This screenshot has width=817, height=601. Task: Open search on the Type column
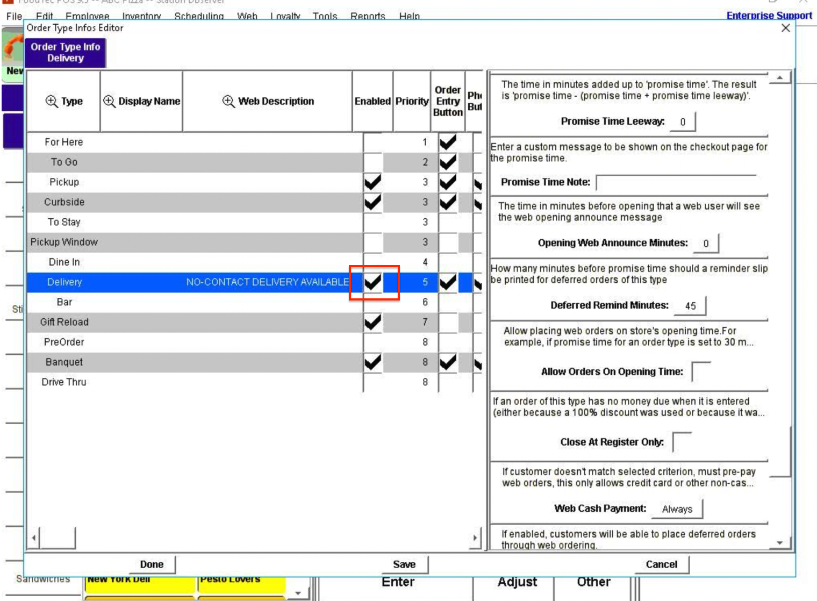[x=50, y=101]
